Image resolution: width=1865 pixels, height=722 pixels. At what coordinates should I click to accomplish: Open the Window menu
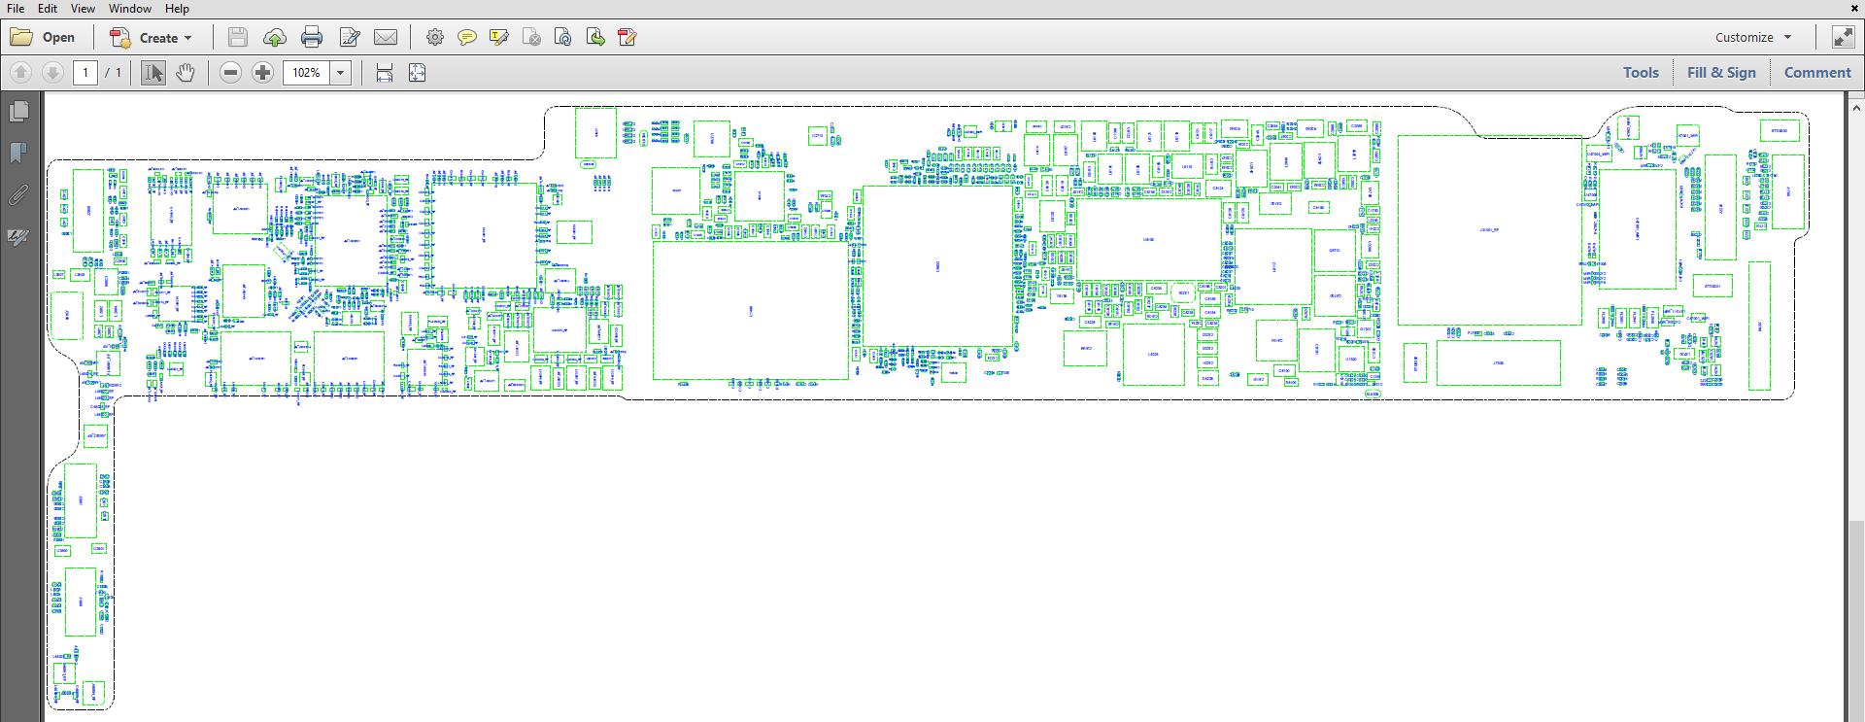tap(129, 9)
